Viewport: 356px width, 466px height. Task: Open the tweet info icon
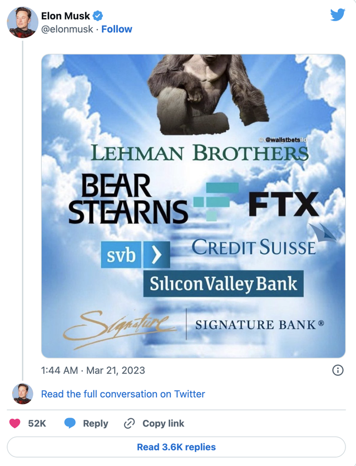coord(337,370)
